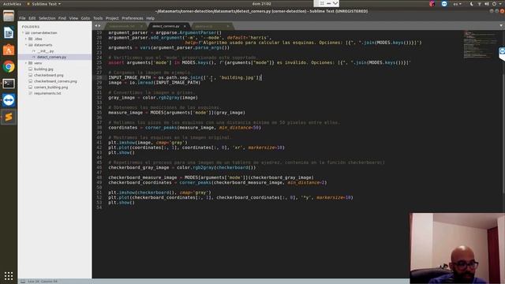Close the detect_corners.py tab
The image size is (505, 284).
185,26
